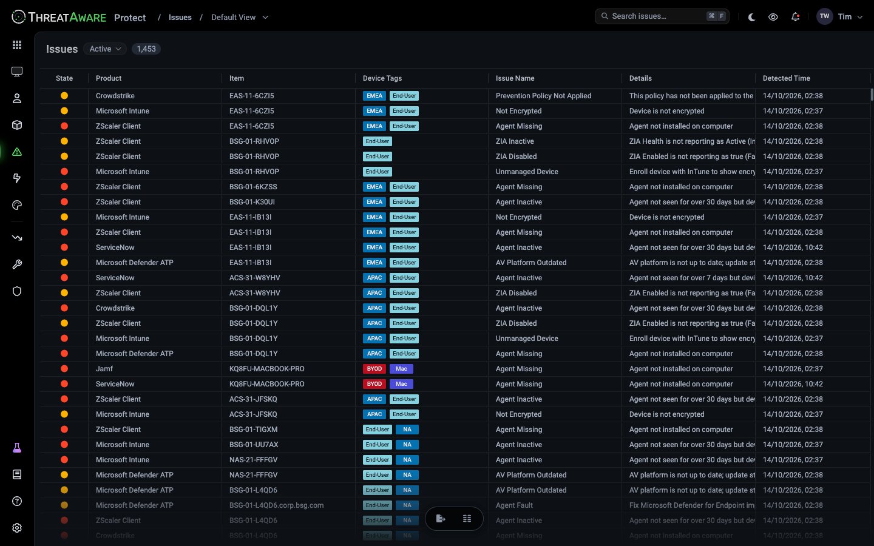Open the help question mark icon
The height and width of the screenshot is (546, 874).
(17, 501)
